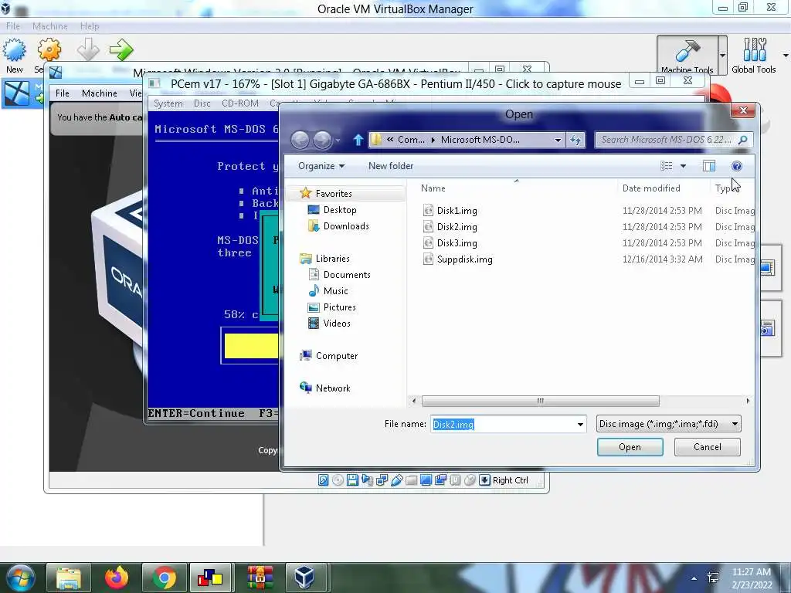The width and height of the screenshot is (791, 593).
Task: Click New machine icon in VirtualBox Manager
Action: coord(14,56)
